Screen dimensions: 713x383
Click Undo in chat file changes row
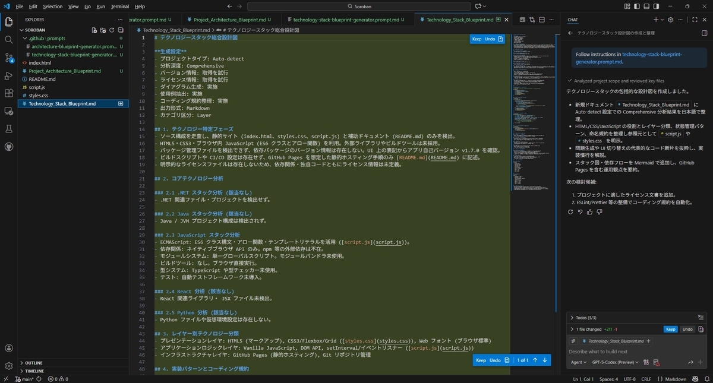687,329
